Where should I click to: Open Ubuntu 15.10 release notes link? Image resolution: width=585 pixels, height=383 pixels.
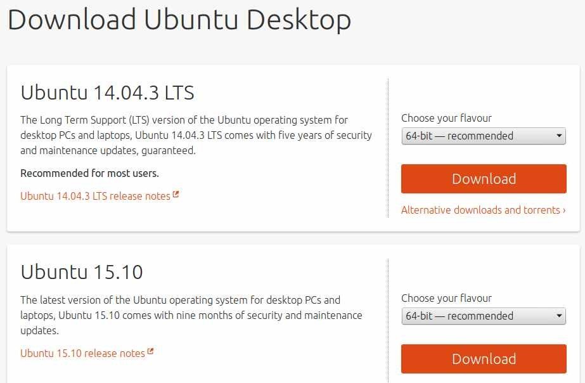tap(82, 353)
